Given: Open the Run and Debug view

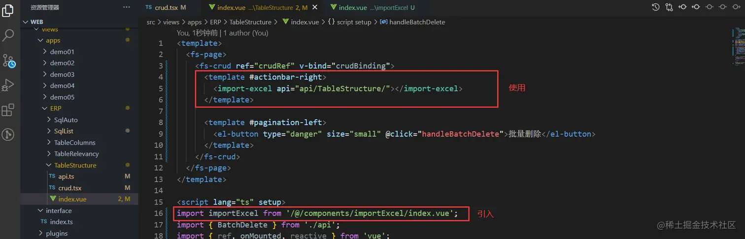Looking at the screenshot, I should [8, 85].
